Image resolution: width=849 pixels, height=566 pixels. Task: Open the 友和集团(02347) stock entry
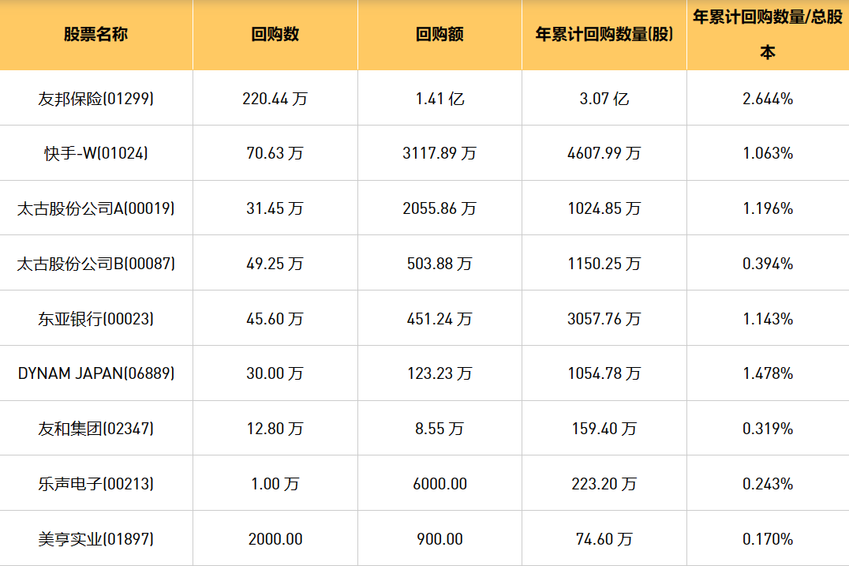tap(95, 429)
